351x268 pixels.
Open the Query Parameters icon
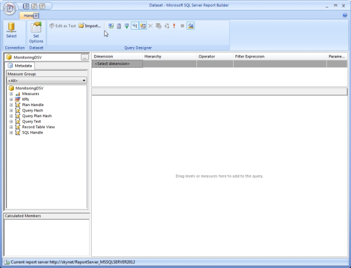(159, 26)
